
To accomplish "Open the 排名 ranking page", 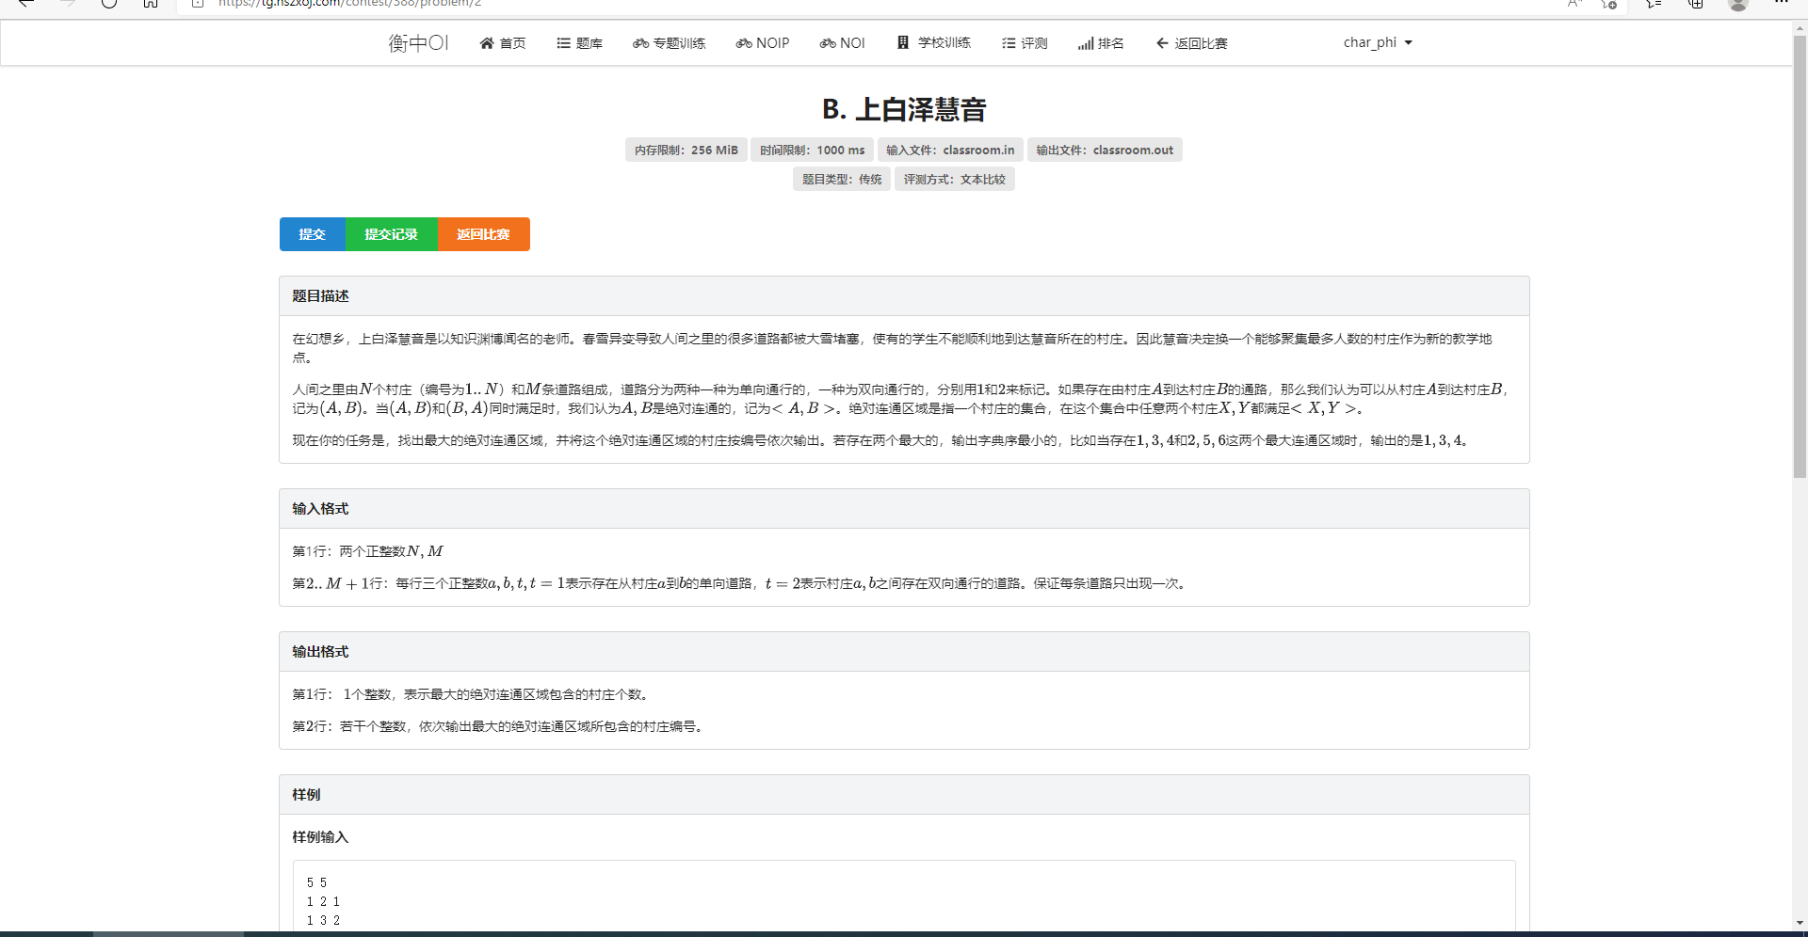I will pyautogui.click(x=1101, y=43).
